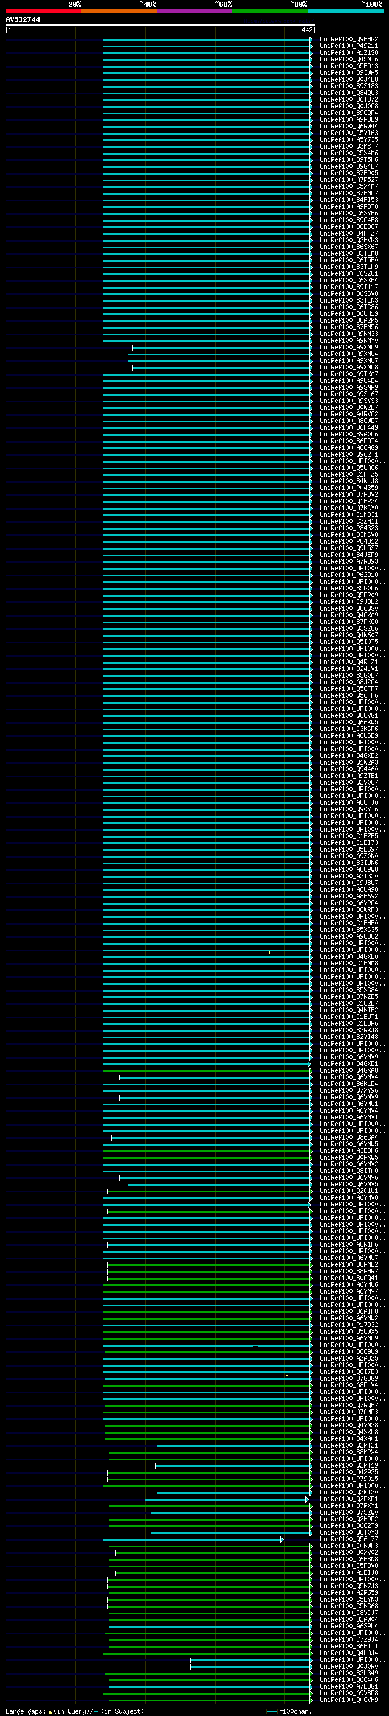Select hit label UniRef100_Q2H9P2

(348, 1519)
